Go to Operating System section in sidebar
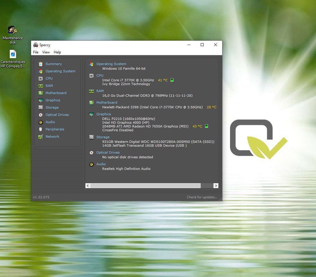316x277 pixels. coord(60,71)
